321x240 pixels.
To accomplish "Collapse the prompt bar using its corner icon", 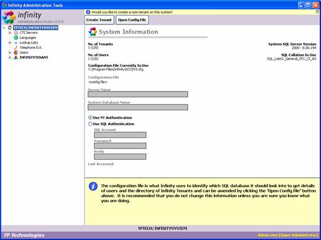I will click(317, 12).
